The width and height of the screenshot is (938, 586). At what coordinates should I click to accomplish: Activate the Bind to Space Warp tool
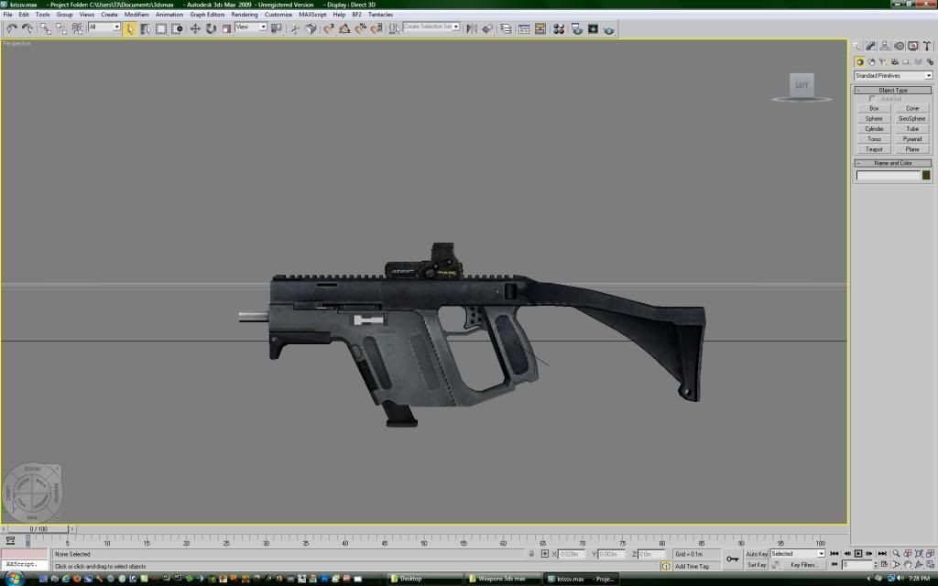click(x=77, y=28)
